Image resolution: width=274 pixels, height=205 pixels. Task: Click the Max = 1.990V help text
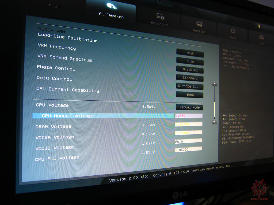[x=232, y=55]
